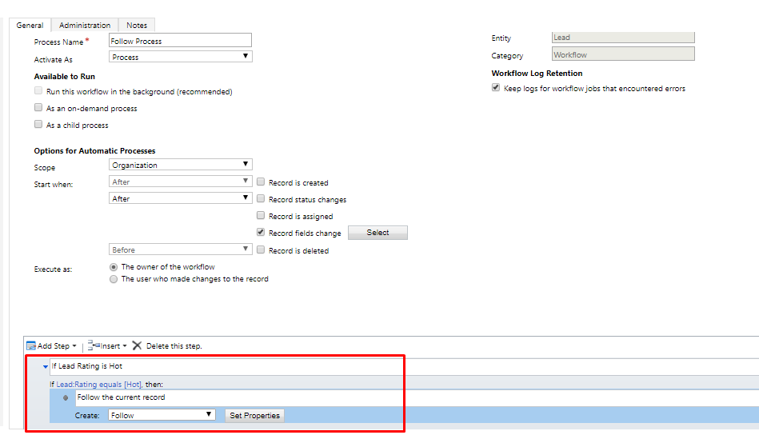This screenshot has height=439, width=759.
Task: Click the Process Name input field
Action: click(x=180, y=40)
